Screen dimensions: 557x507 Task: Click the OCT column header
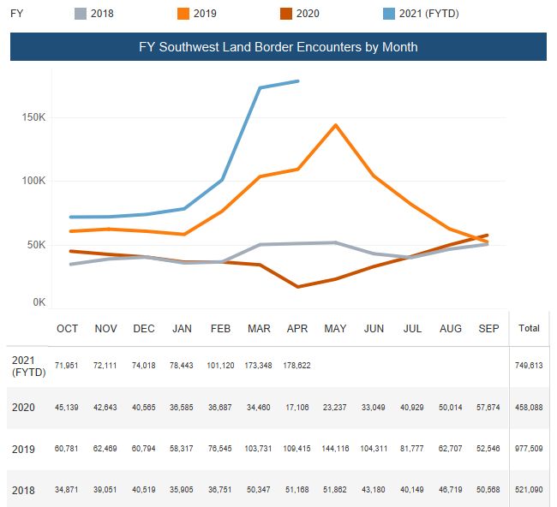point(68,329)
